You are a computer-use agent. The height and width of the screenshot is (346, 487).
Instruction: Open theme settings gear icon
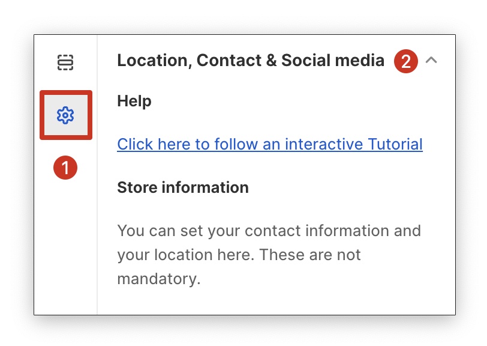point(65,114)
